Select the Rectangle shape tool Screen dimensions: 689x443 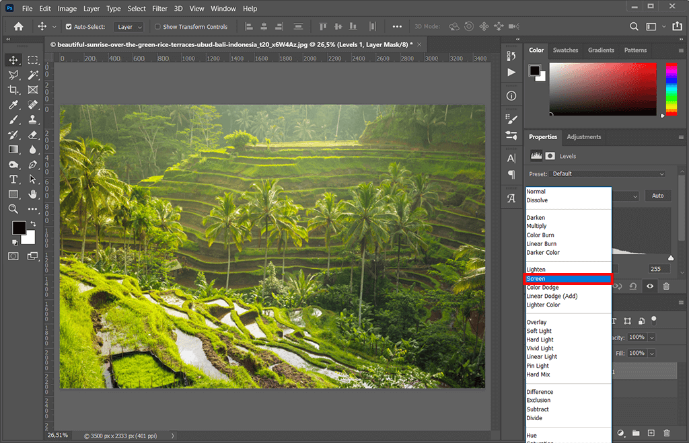click(13, 194)
